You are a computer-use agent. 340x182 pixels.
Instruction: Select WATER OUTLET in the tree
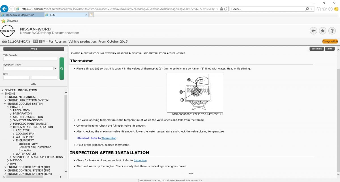(26, 154)
